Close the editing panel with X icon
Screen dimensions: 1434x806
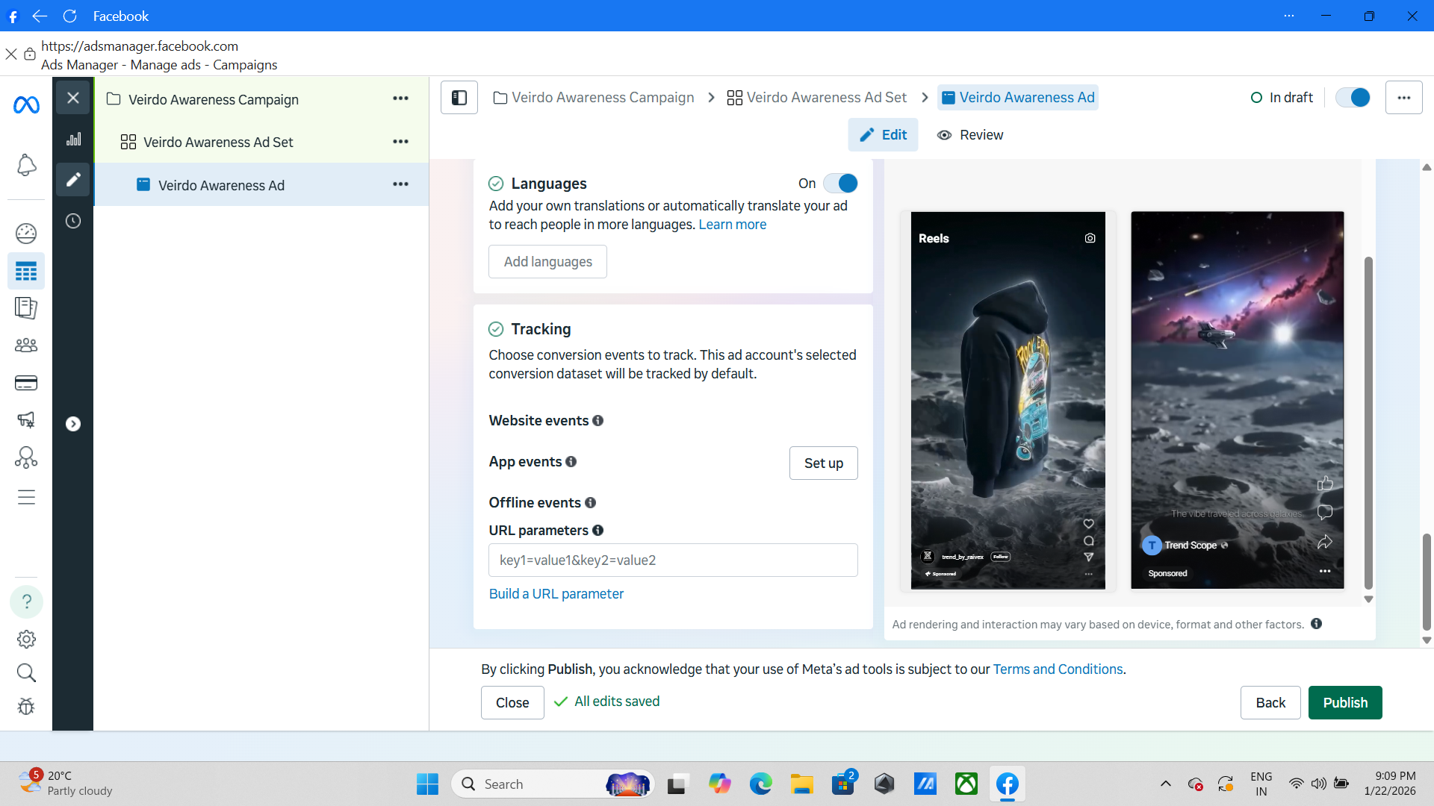coord(73,97)
